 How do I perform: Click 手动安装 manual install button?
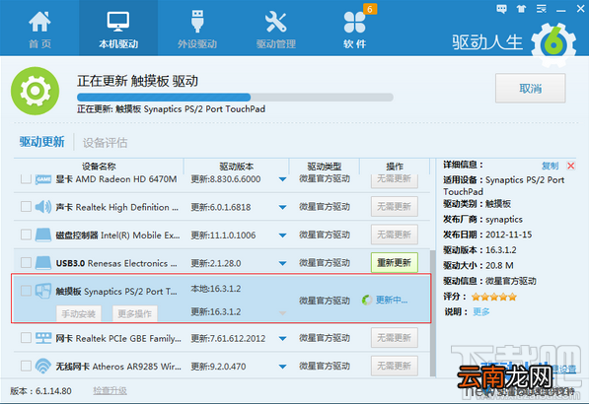(79, 313)
